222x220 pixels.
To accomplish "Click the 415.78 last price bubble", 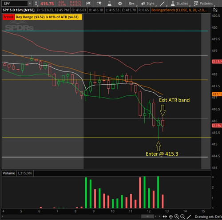I will [x=217, y=126].
